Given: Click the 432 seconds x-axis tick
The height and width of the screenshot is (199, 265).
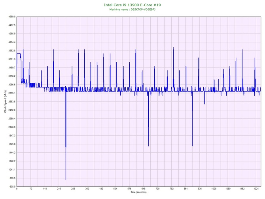Looking at the screenshot, I should [x=101, y=189].
